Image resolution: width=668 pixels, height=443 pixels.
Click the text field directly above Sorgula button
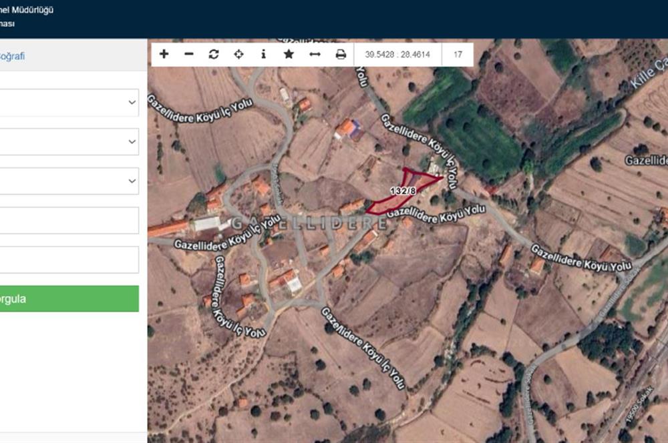[68, 260]
